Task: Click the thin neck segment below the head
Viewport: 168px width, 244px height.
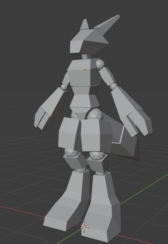Action: click(x=87, y=57)
